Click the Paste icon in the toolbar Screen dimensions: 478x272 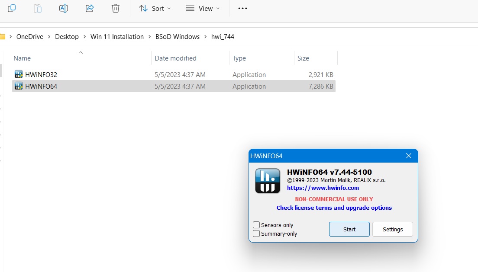coord(38,8)
